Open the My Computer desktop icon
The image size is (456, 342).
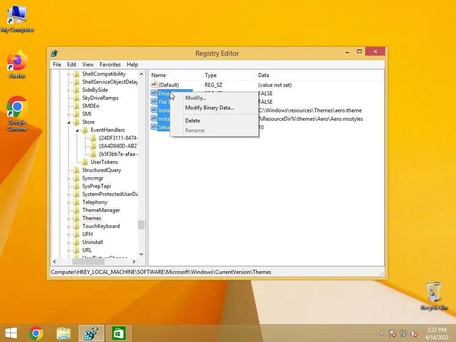click(17, 19)
